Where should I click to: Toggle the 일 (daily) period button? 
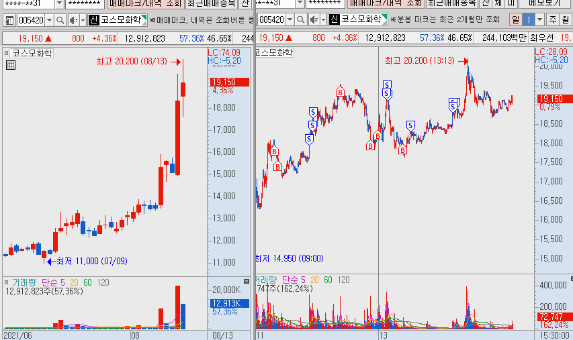point(514,20)
